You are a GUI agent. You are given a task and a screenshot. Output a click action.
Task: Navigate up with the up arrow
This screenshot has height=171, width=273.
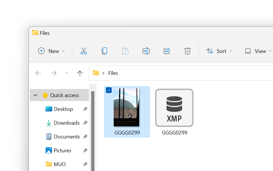[x=80, y=73]
